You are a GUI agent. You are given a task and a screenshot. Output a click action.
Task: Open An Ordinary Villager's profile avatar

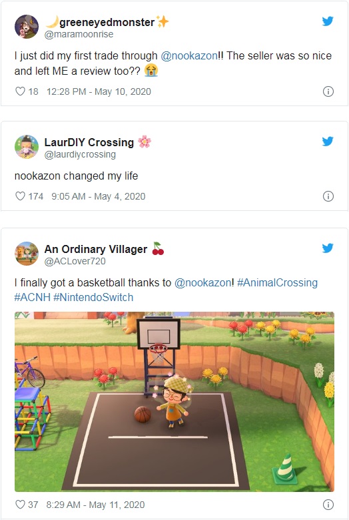pyautogui.click(x=27, y=254)
